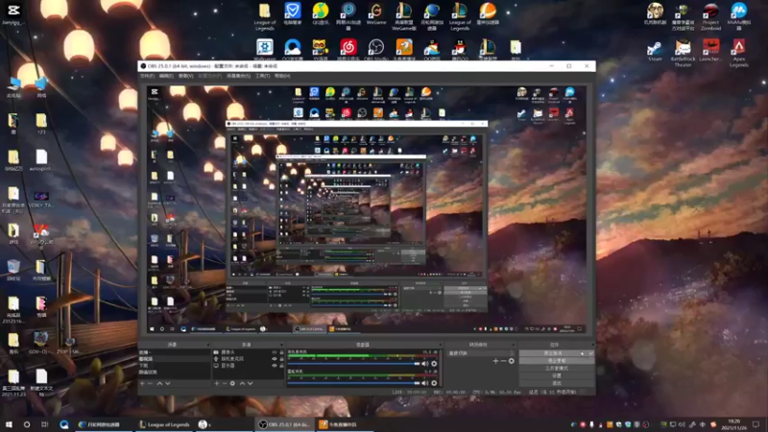Move source up in Sources panel
Image resolution: width=768 pixels, height=432 pixels.
click(x=242, y=383)
